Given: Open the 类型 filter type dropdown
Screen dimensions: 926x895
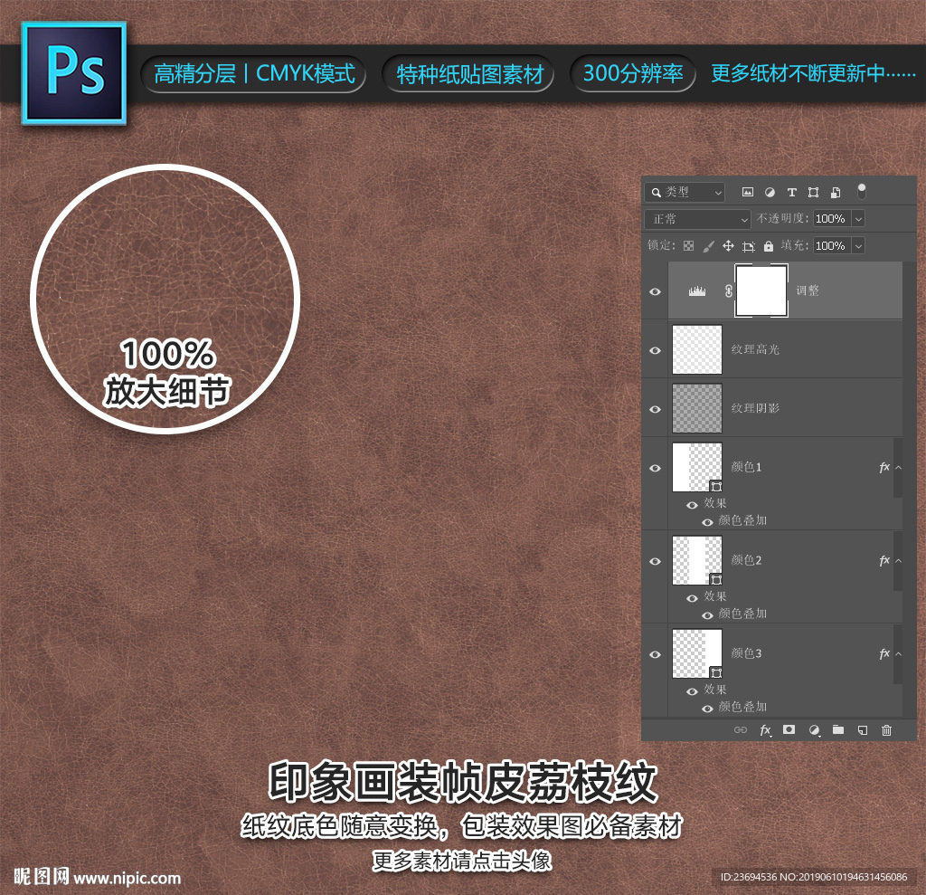Looking at the screenshot, I should (x=685, y=192).
